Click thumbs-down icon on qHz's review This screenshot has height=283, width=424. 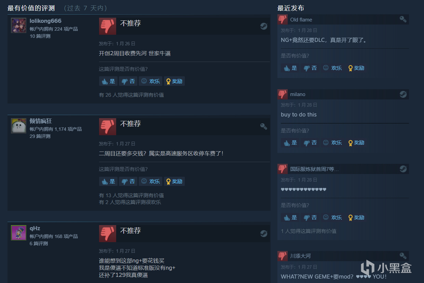108,233
